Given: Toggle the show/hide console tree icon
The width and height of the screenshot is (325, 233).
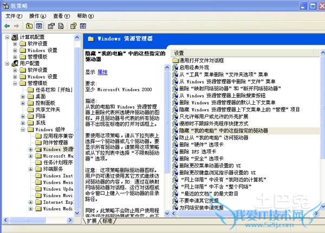Looking at the screenshot, I should [x=39, y=26].
